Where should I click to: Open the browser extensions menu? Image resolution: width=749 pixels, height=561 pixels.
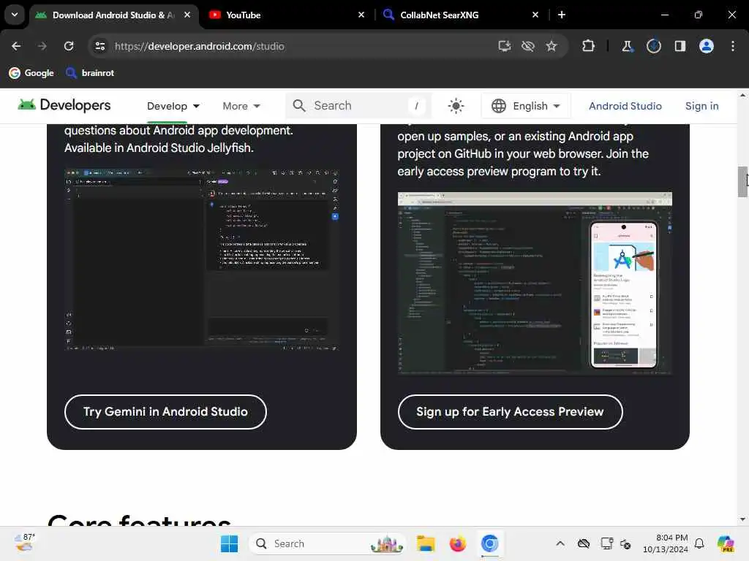tap(589, 46)
